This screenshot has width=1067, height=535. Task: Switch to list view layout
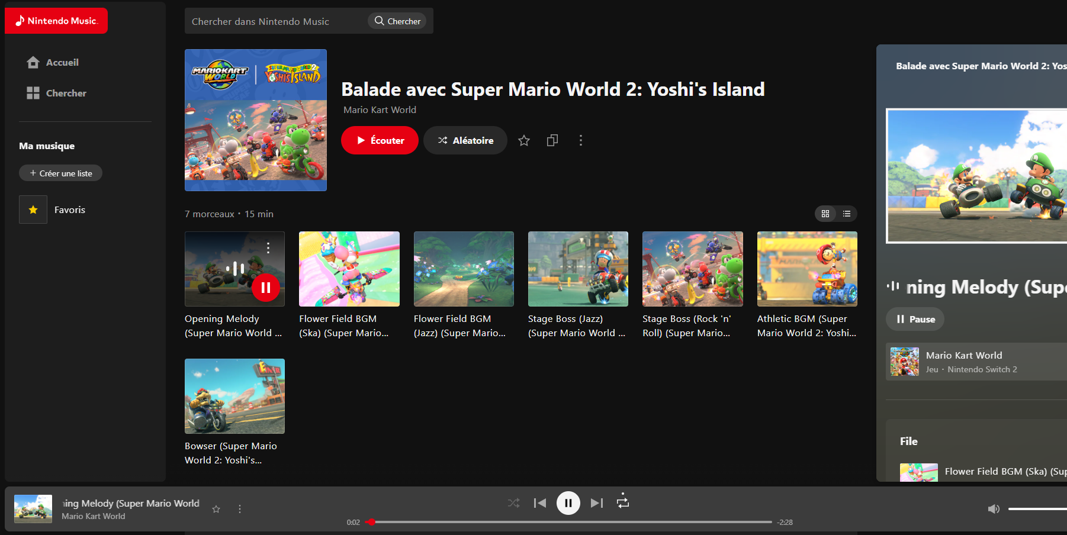pyautogui.click(x=847, y=214)
